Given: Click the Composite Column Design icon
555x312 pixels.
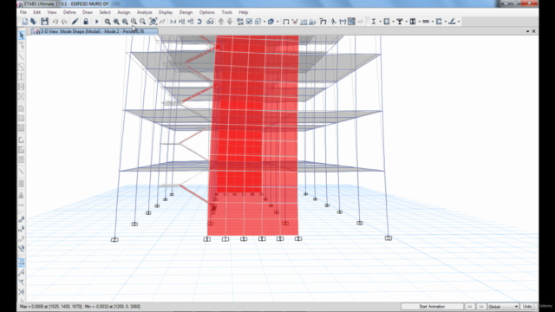Looking at the screenshot, I should 413,22.
